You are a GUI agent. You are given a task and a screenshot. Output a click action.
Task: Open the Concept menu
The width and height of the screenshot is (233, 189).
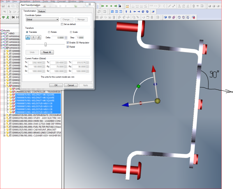(x=61, y=1)
